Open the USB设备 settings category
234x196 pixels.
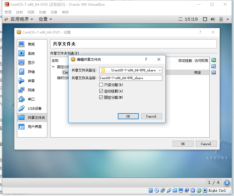[32, 108]
